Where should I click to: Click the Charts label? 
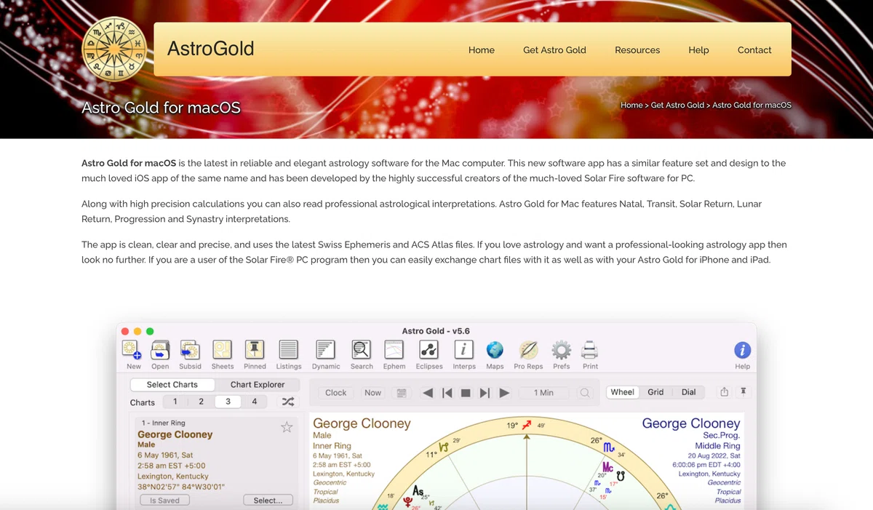pos(143,402)
